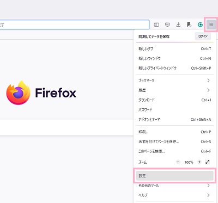Click the ログイン button
This screenshot has height=203, width=218.
203,36
